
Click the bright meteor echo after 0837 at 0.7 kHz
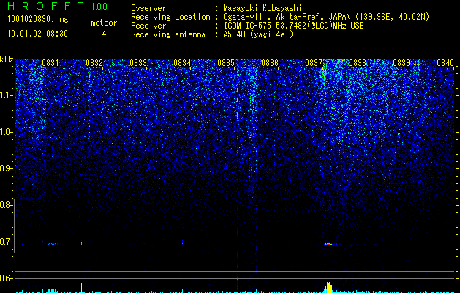click(328, 244)
